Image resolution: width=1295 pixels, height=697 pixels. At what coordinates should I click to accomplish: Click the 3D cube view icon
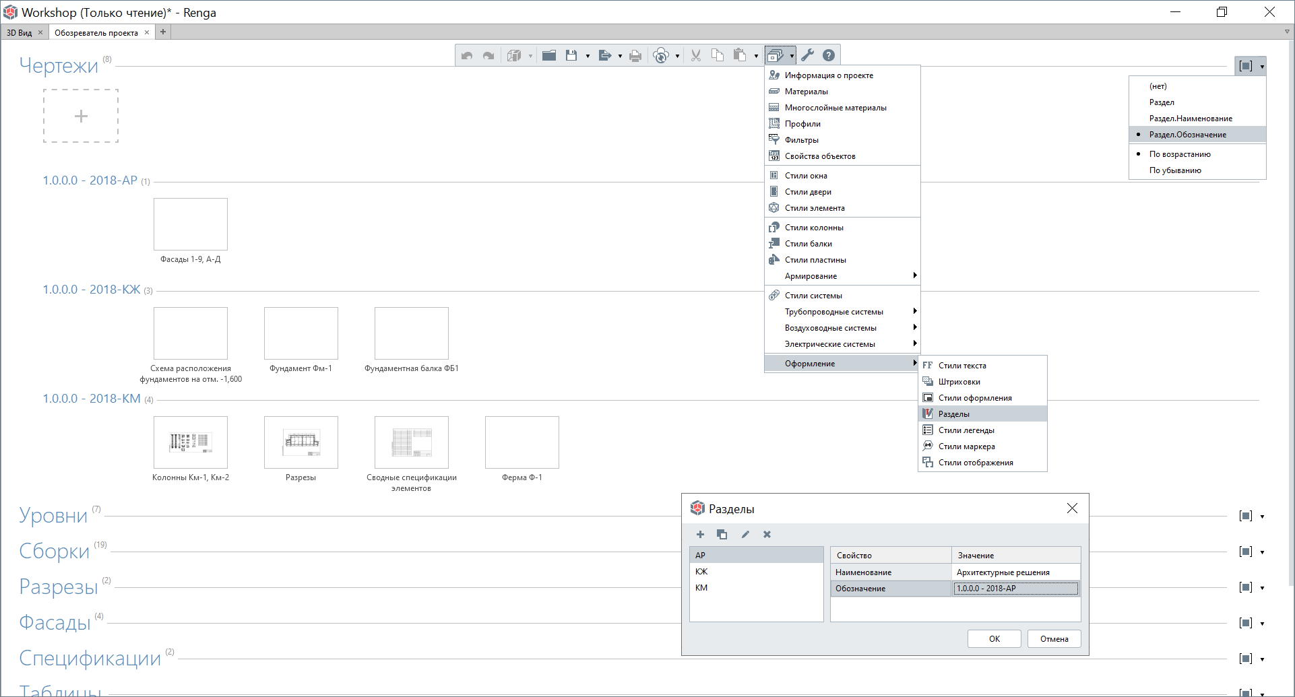click(x=514, y=56)
